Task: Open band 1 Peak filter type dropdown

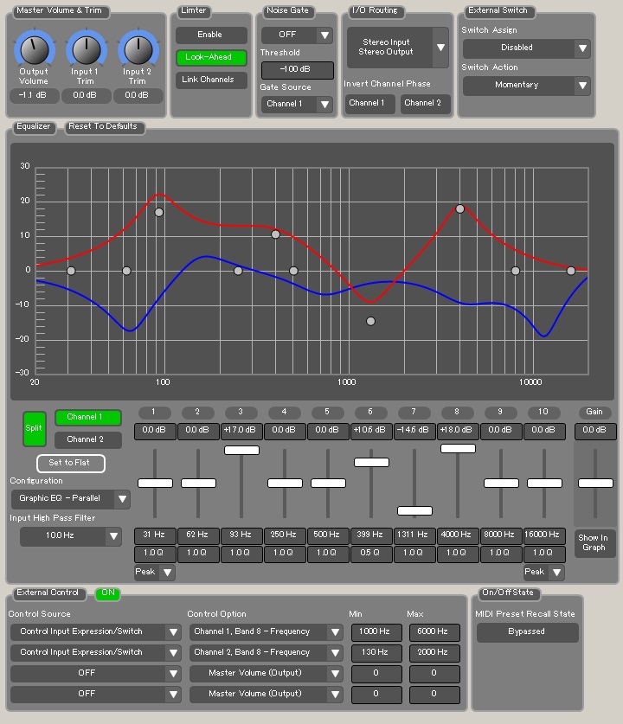Action: (155, 572)
